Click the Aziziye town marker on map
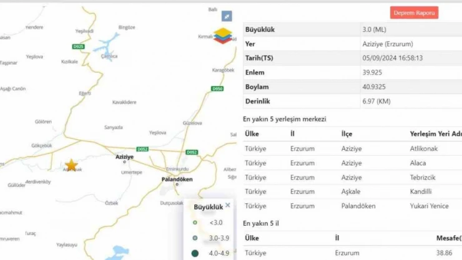 tap(125, 161)
